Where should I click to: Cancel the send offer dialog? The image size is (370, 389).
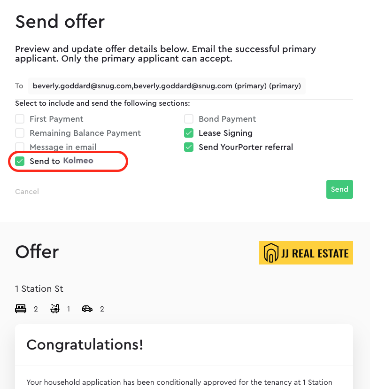pos(27,192)
